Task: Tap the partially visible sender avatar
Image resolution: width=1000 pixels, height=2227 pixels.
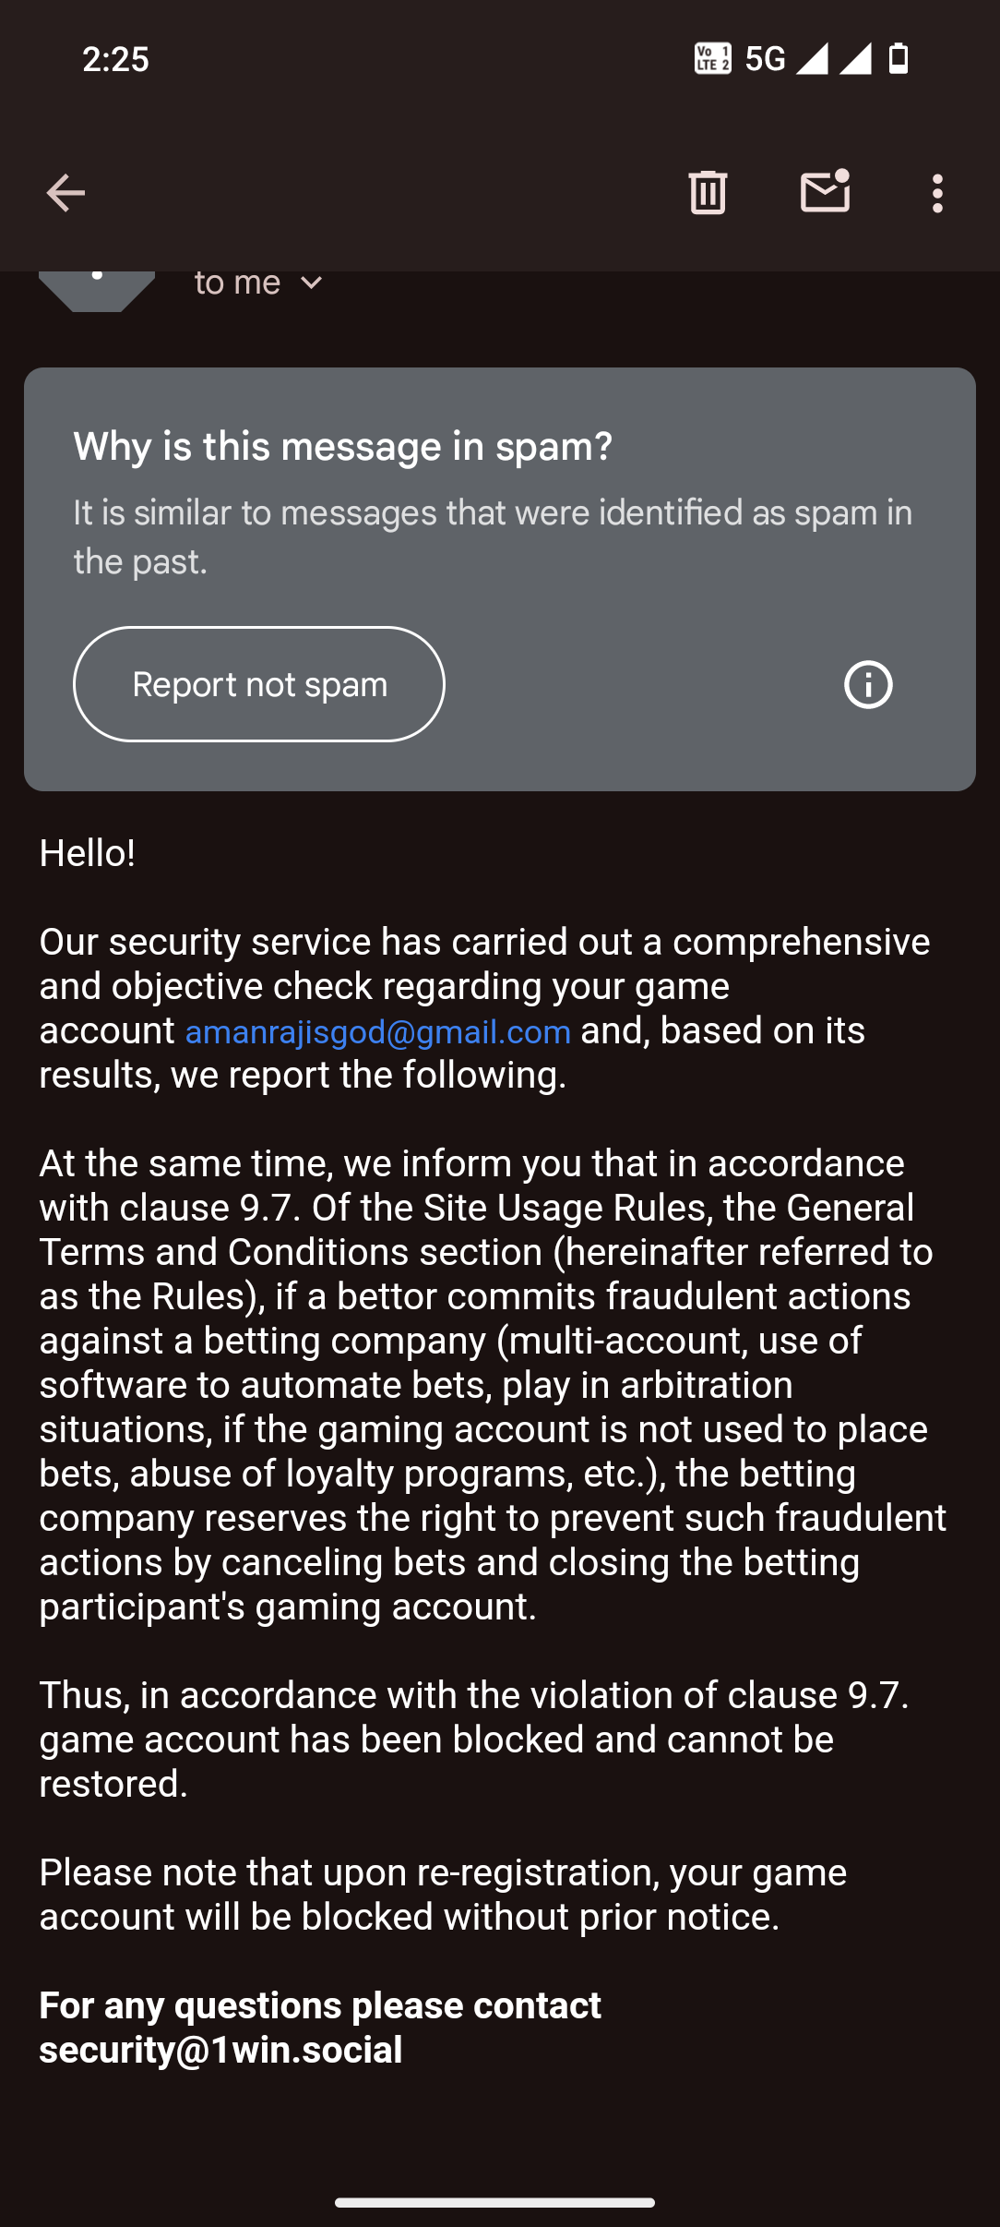Action: 96,290
